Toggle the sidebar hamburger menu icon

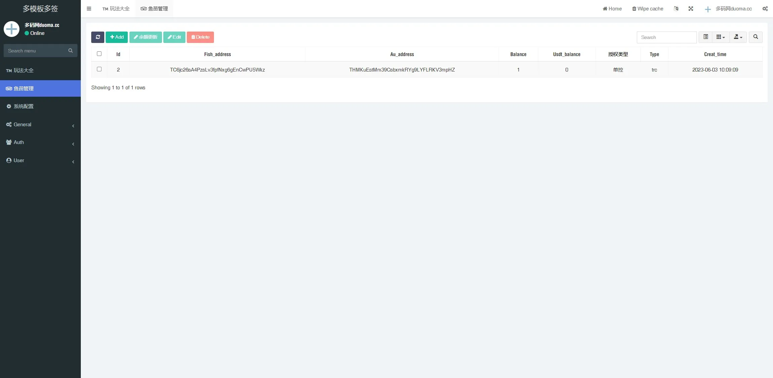click(x=89, y=9)
